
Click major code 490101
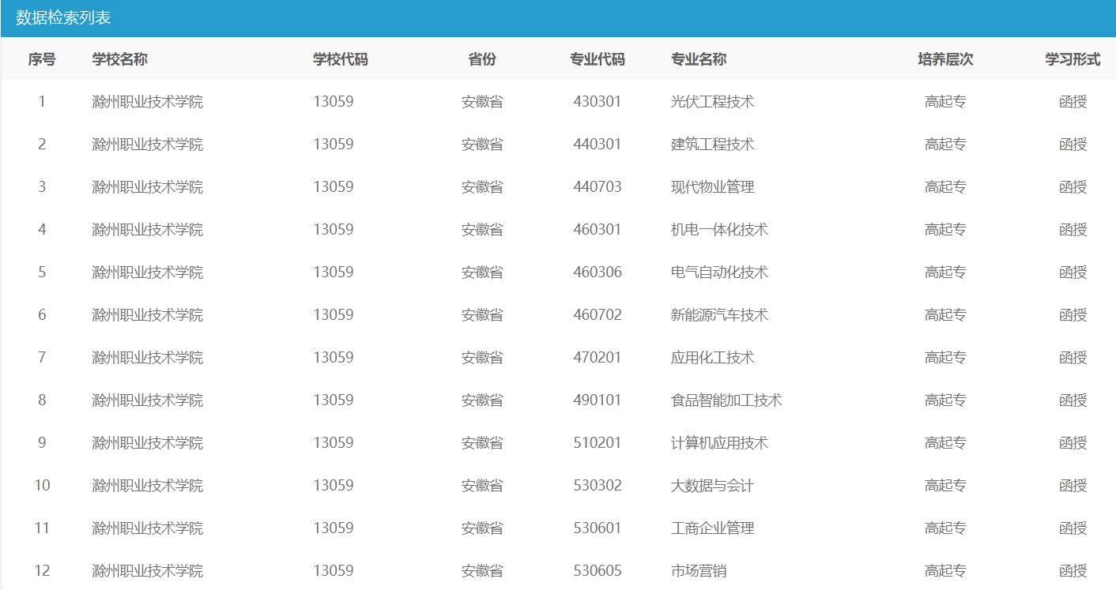click(598, 400)
